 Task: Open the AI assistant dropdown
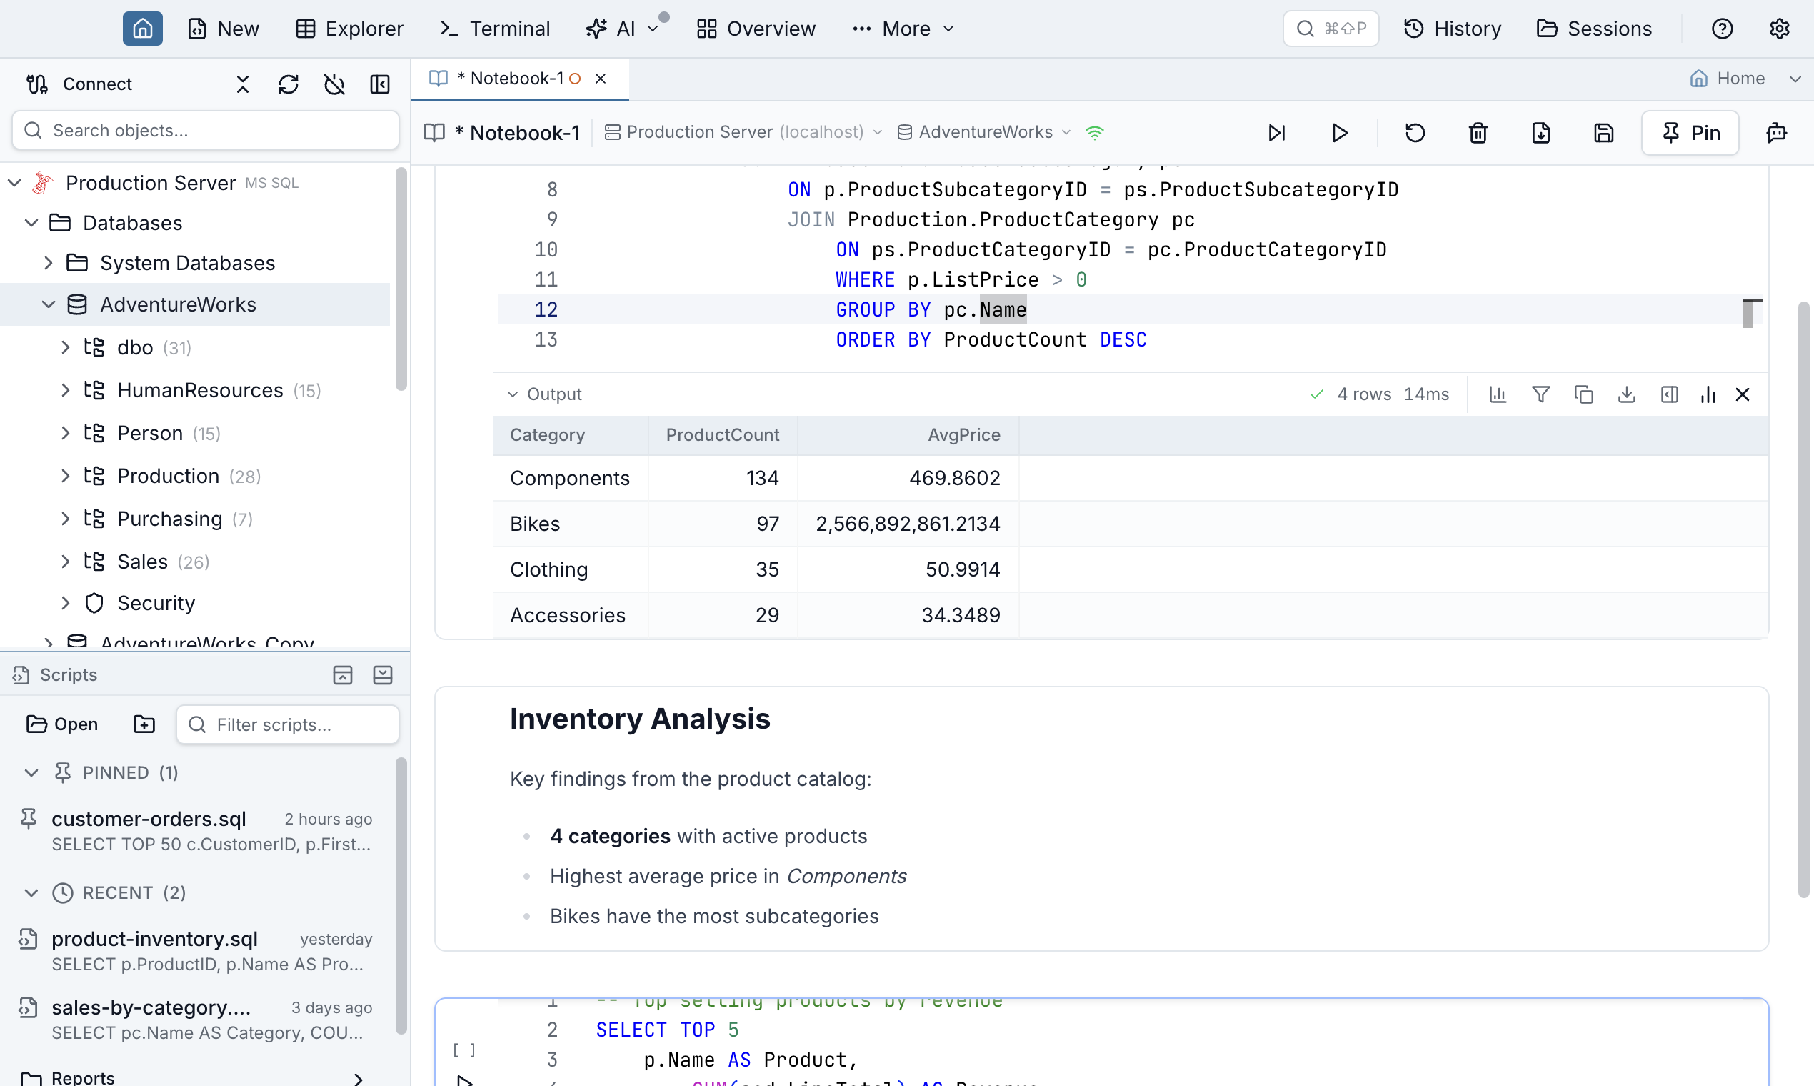[x=623, y=29]
